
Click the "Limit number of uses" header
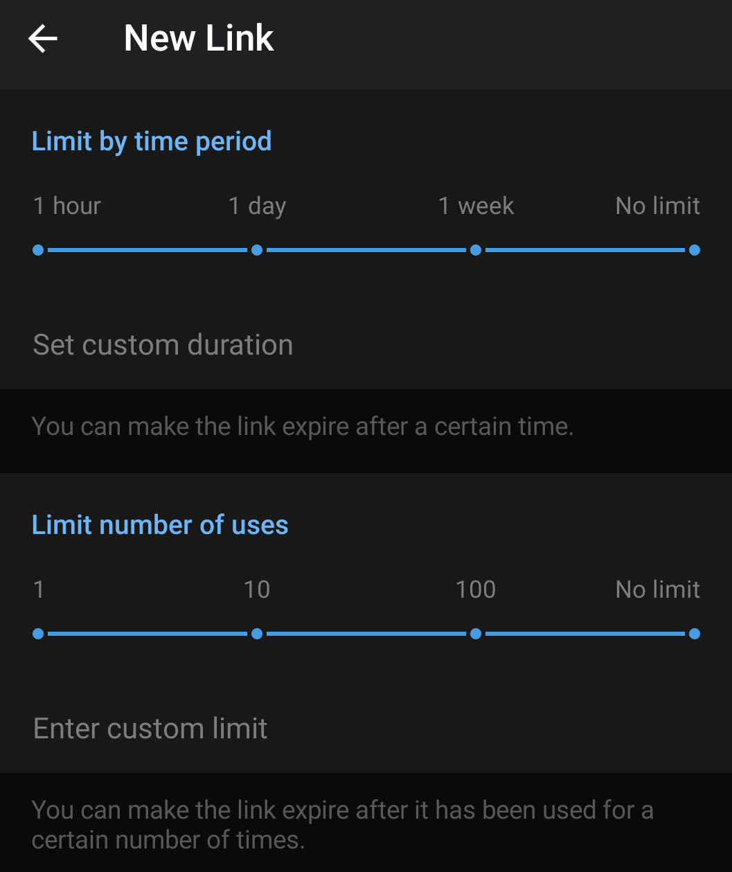(x=160, y=525)
